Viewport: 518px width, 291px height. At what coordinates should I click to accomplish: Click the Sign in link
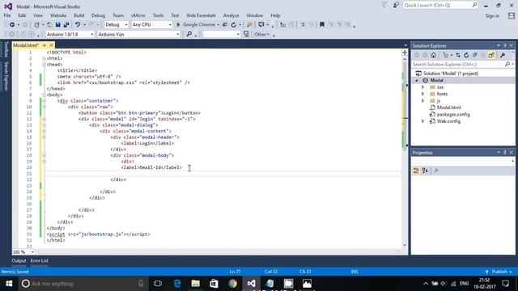tap(492, 16)
